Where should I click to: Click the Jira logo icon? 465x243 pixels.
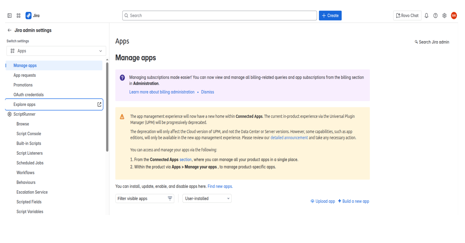(x=29, y=16)
